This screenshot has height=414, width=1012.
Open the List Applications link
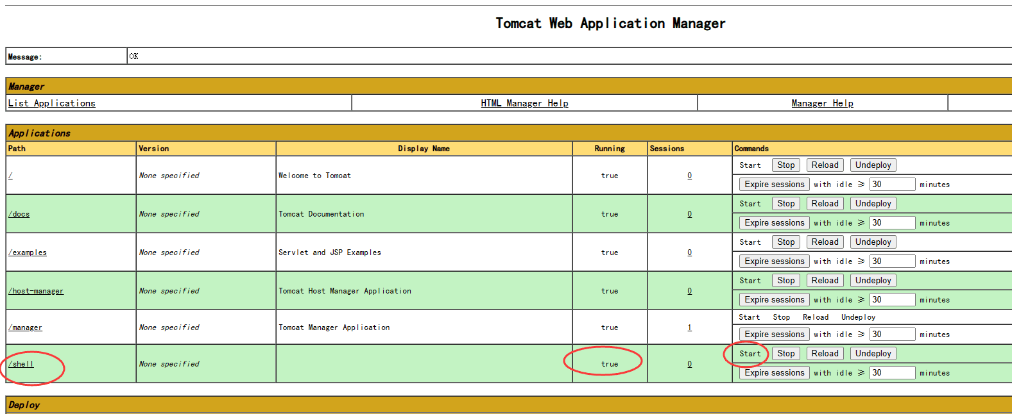[51, 103]
